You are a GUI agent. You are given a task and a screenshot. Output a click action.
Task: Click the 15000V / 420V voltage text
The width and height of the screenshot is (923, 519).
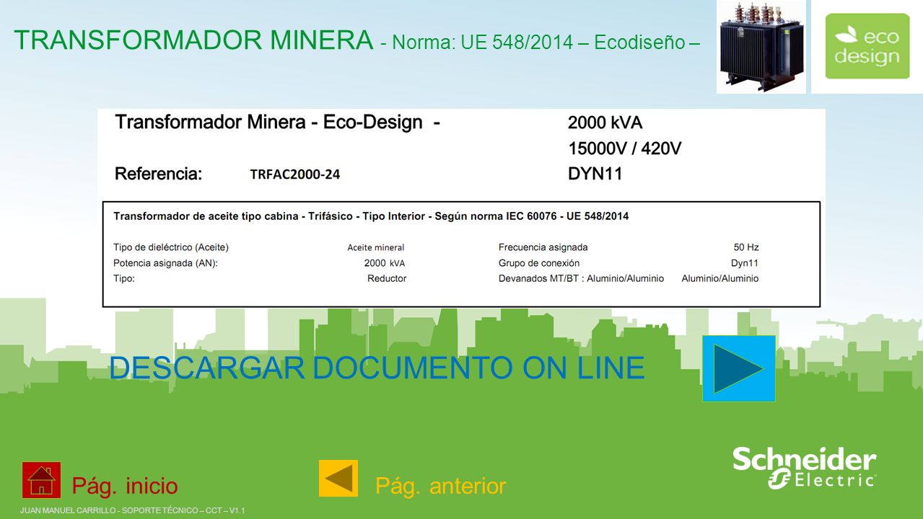tap(625, 149)
